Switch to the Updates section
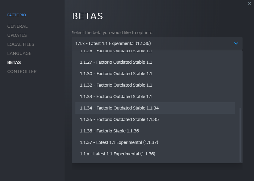Screen dimensions: 254x181 click(x=17, y=35)
